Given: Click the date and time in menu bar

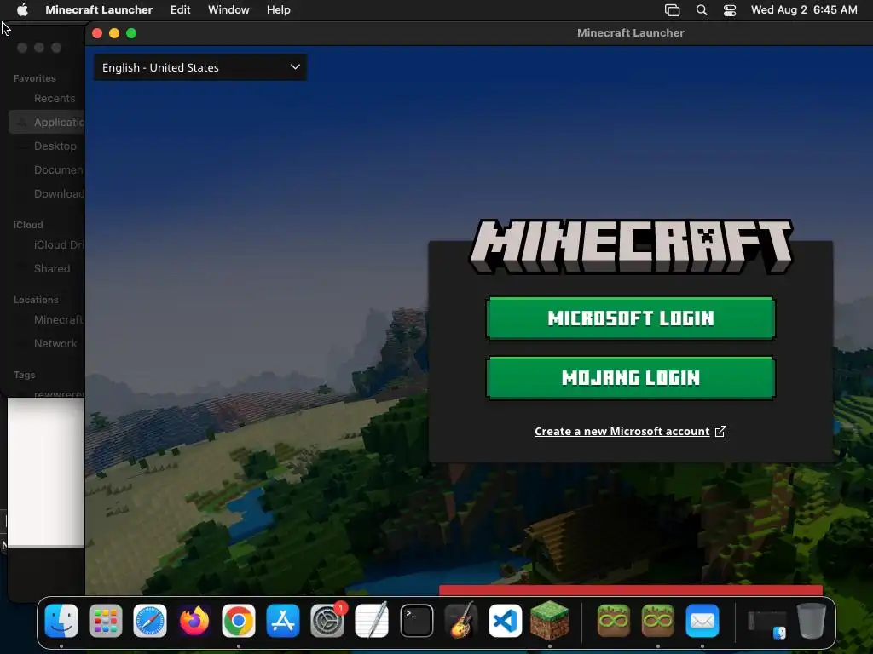Looking at the screenshot, I should click(804, 9).
